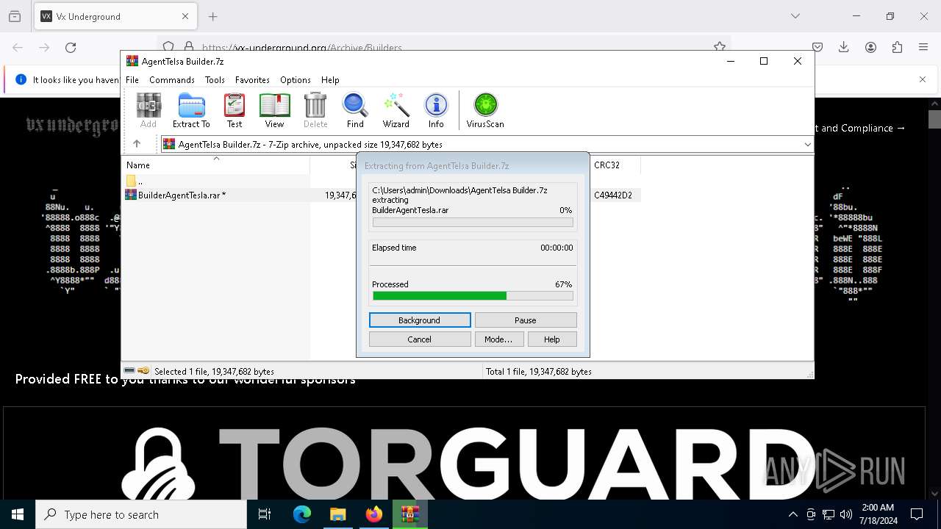This screenshot has height=529, width=941.
Task: Click the status bar key icon
Action: (143, 371)
